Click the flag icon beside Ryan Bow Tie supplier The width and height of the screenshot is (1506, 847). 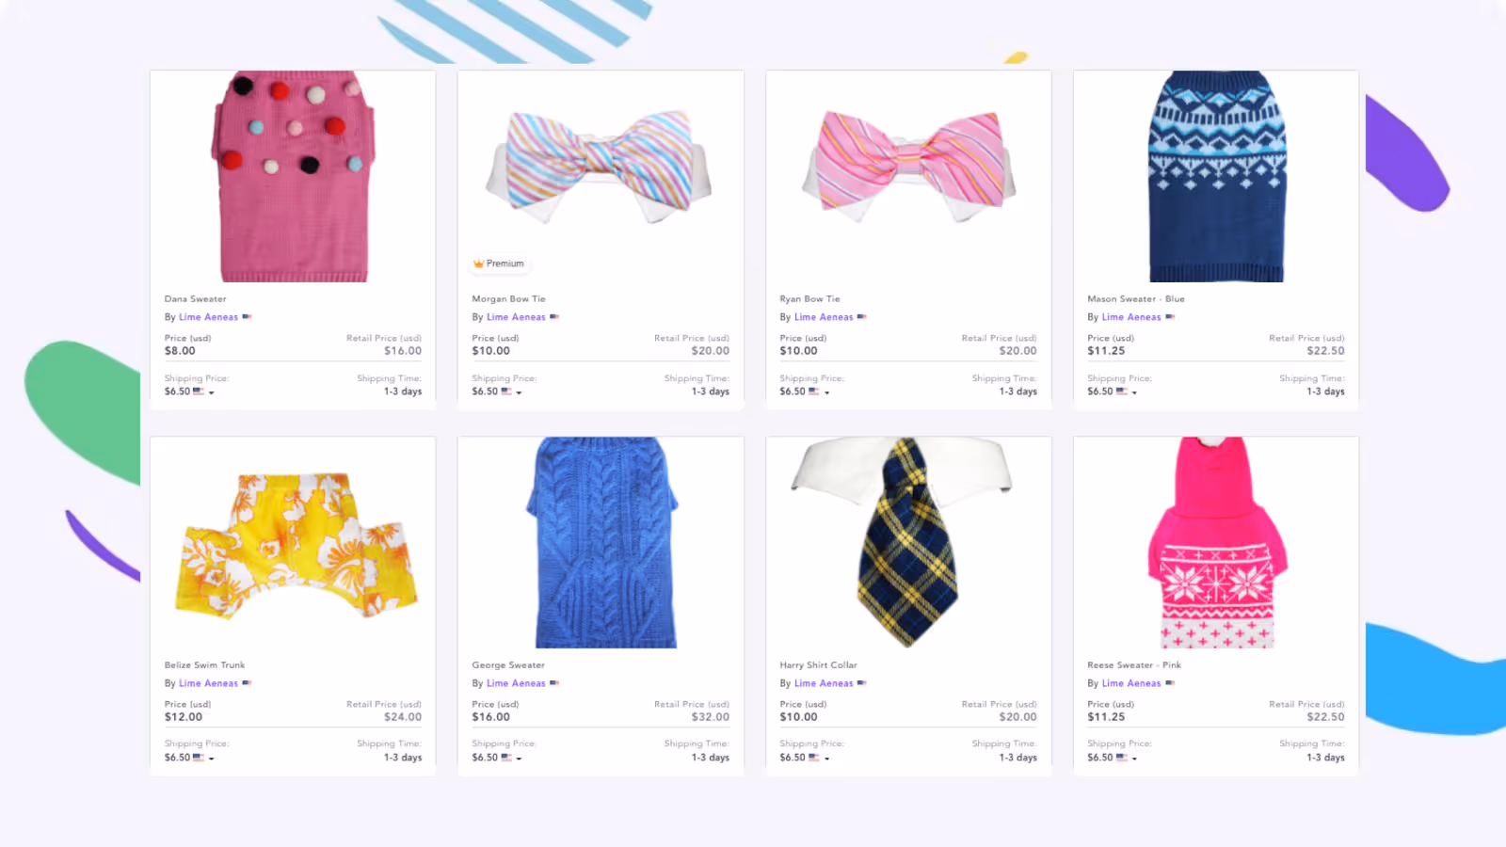(861, 317)
